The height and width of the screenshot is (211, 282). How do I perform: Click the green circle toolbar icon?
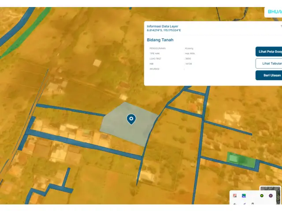[x=262, y=195]
